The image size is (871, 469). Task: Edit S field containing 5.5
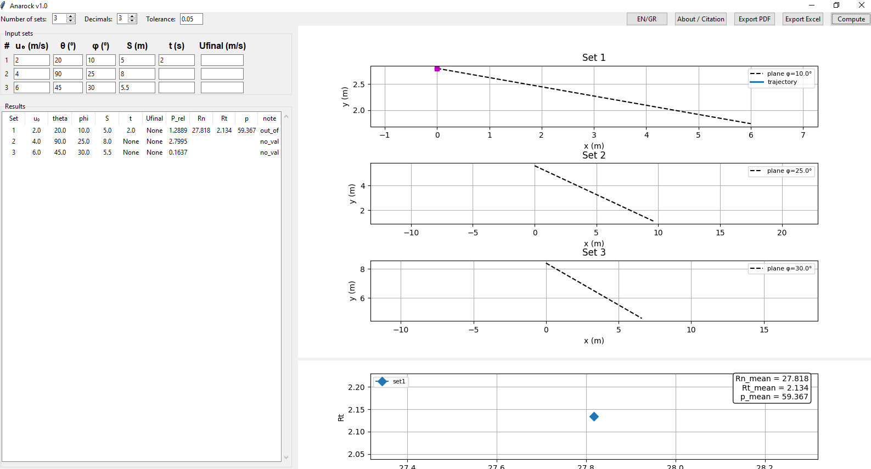point(137,87)
